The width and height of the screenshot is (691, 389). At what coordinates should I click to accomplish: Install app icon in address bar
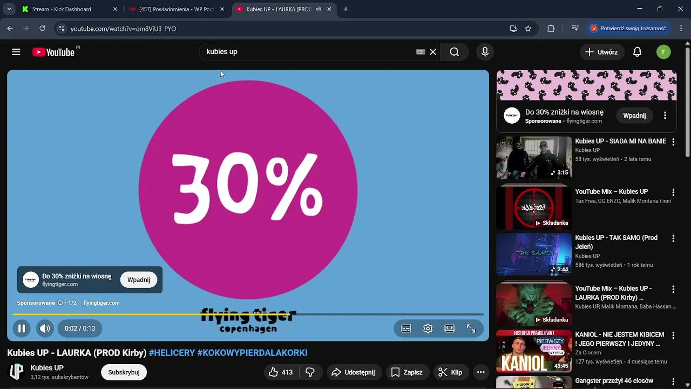[513, 29]
